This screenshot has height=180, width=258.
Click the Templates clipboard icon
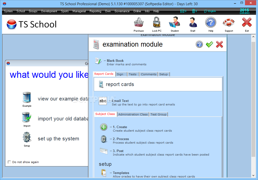tap(104, 173)
